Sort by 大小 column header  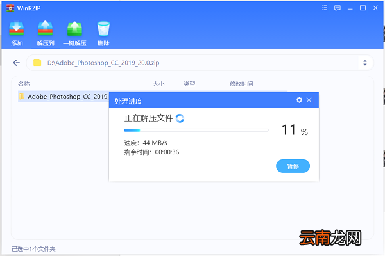pos(158,84)
